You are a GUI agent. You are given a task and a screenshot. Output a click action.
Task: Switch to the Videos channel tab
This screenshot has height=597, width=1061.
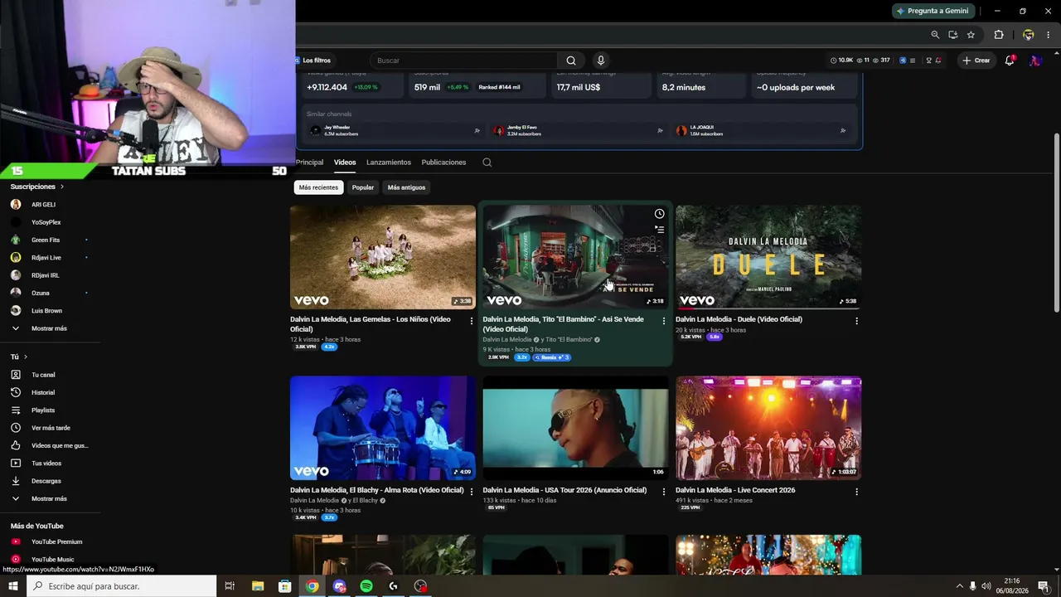pos(345,163)
